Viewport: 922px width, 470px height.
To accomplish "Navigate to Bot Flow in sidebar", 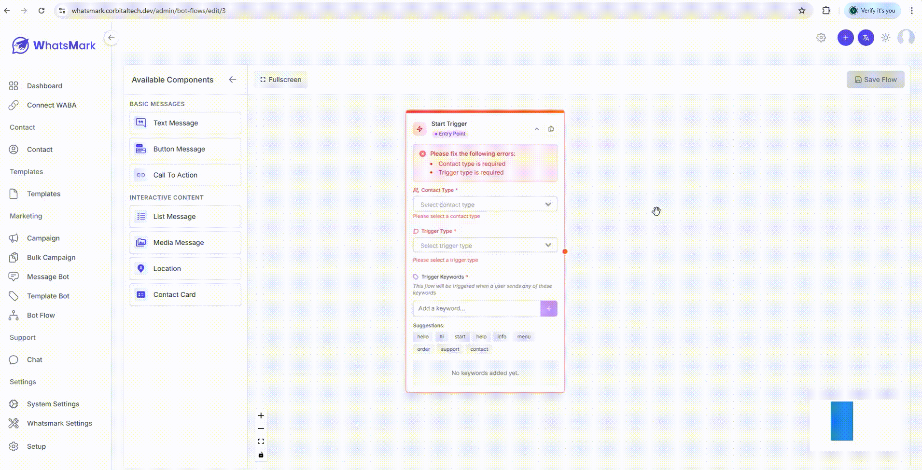I will tap(41, 315).
